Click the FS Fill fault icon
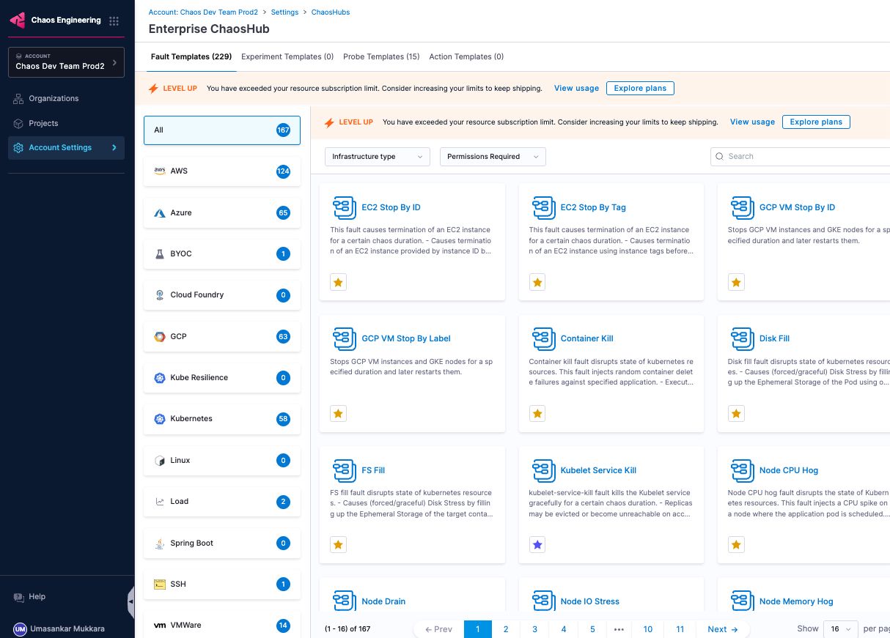The height and width of the screenshot is (638, 890). 344,470
